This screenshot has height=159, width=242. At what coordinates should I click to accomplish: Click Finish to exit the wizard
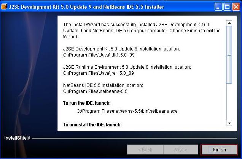pos(219,150)
